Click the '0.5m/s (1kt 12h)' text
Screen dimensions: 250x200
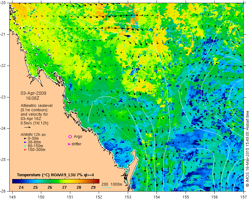pos(34,123)
